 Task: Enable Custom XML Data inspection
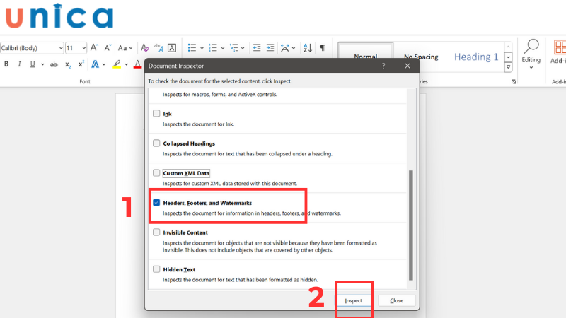coord(156,173)
